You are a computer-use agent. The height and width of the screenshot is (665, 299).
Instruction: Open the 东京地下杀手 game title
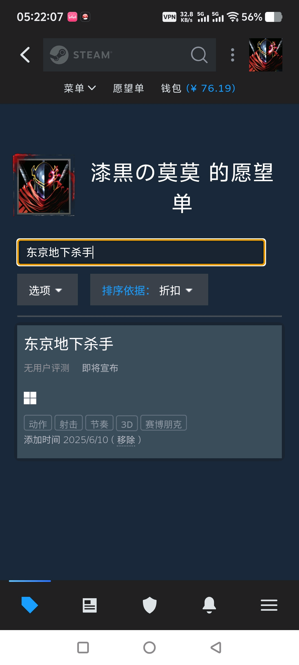click(x=69, y=344)
